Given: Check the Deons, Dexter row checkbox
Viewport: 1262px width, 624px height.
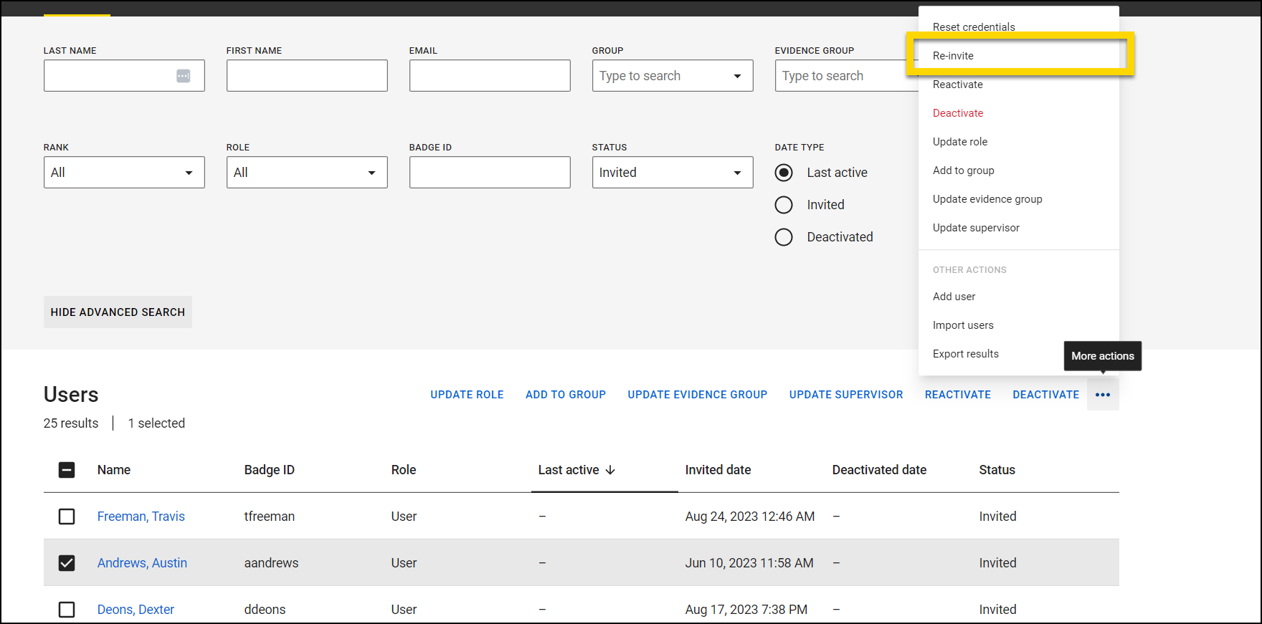Looking at the screenshot, I should (67, 610).
